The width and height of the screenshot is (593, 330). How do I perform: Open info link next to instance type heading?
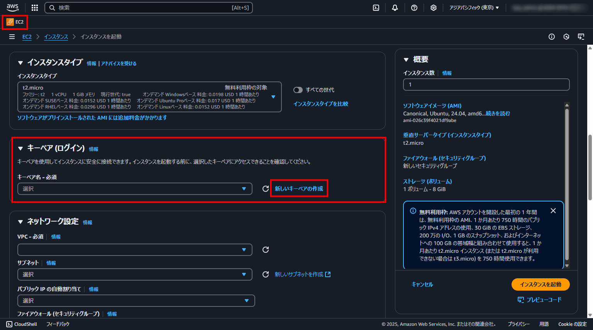91,64
